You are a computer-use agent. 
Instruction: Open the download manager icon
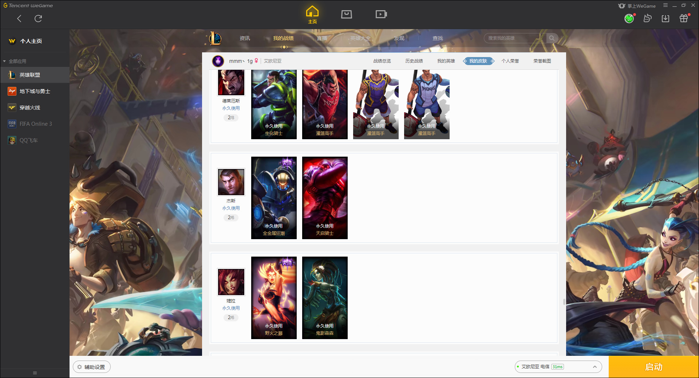point(666,19)
